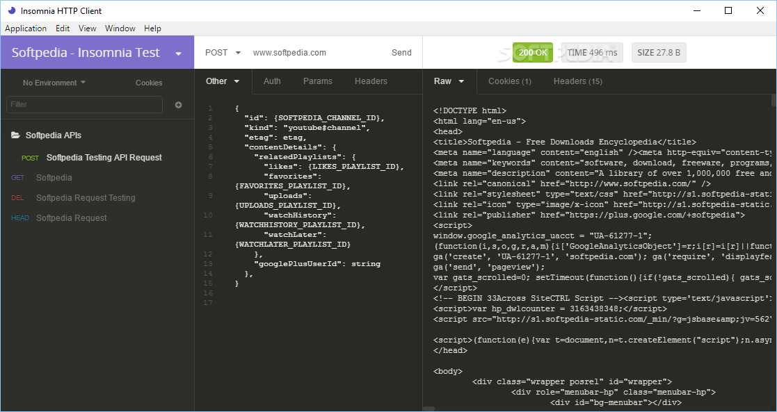777x412 pixels.
Task: Click the response horizontal scrollbar
Action: [x=428, y=409]
